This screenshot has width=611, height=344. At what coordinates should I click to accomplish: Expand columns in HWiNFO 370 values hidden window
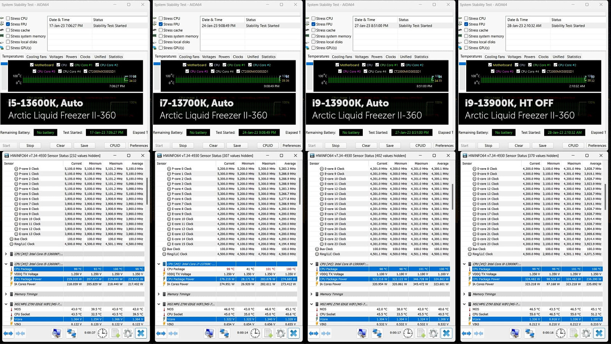466,333
